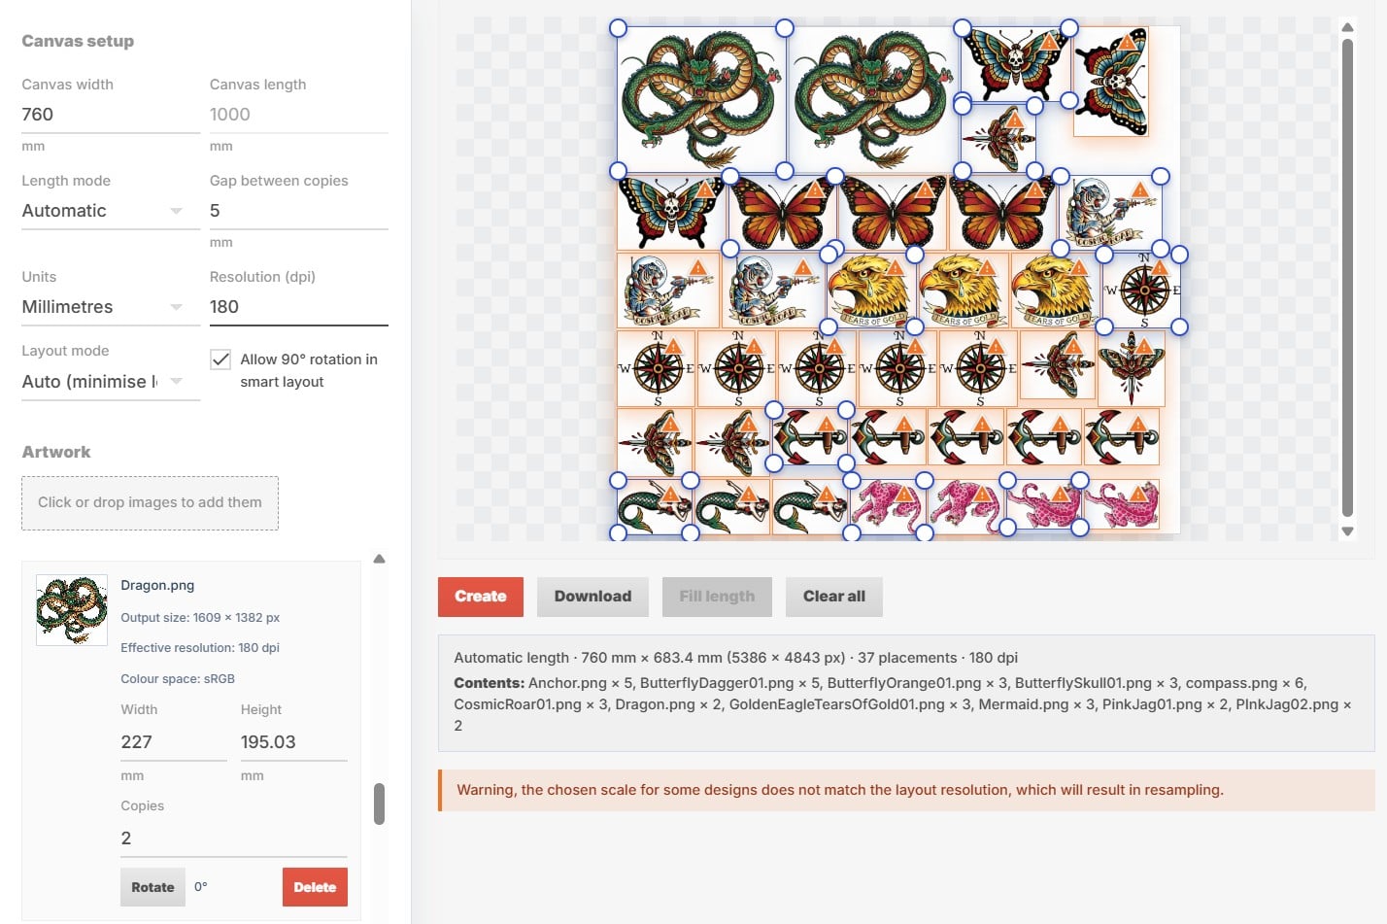Click the top-left resize handle of first dragon

point(618,28)
